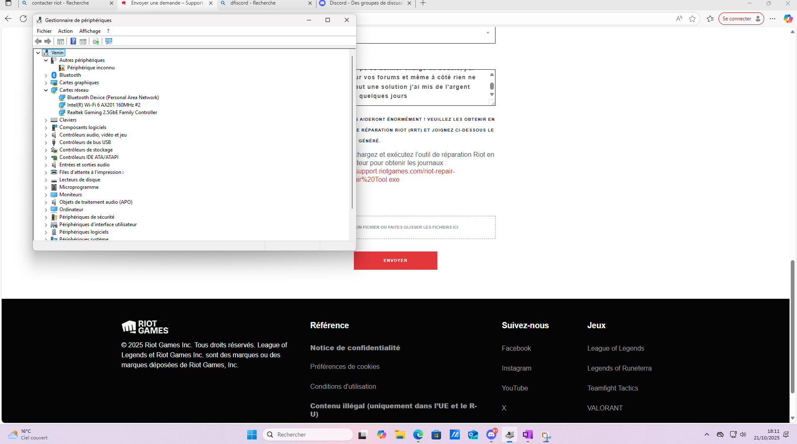Open the form dropdown above the description
The image size is (797, 444).
425,35
